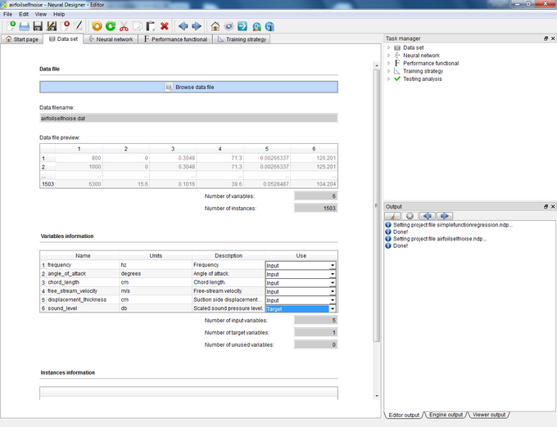
Task: Float the Task manager panel
Action: 546,38
